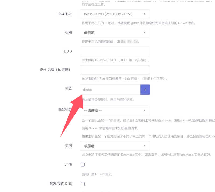Toggle the 转发/反向 DNS checkbox
The width and height of the screenshot is (215, 192).
click(83, 184)
